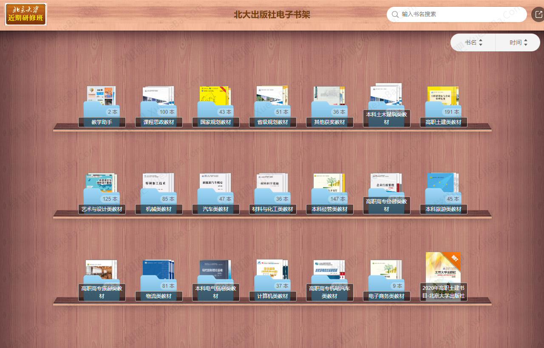Click the 北京大学近期研修班 logo
The width and height of the screenshot is (544, 348).
click(x=26, y=14)
